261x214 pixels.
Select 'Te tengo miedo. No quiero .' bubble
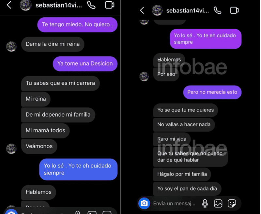[77, 24]
